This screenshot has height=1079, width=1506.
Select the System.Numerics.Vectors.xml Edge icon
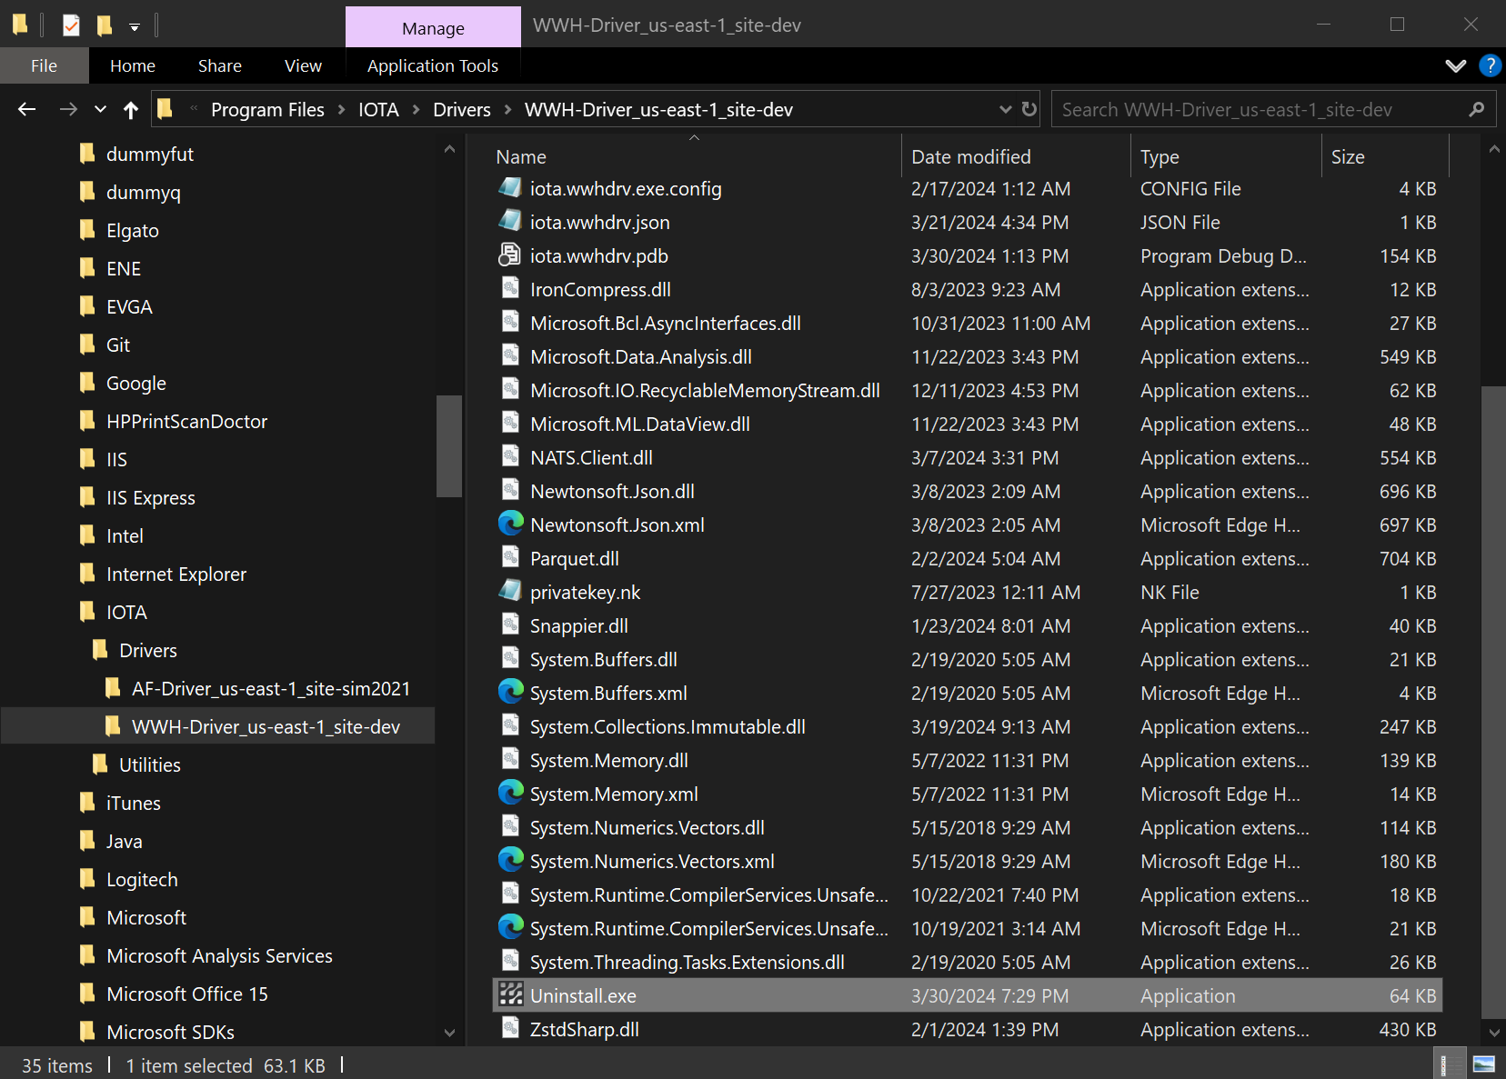(x=510, y=861)
